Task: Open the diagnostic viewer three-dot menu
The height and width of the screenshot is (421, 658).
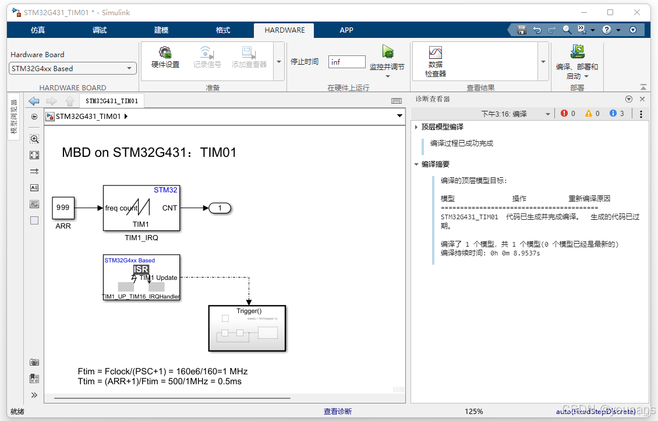Action: [x=641, y=114]
